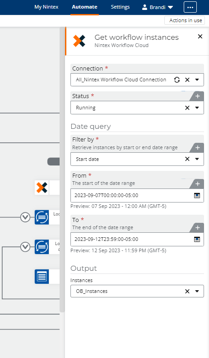
Task: Collapse the second loop with chevron circle
Action: 25,247
